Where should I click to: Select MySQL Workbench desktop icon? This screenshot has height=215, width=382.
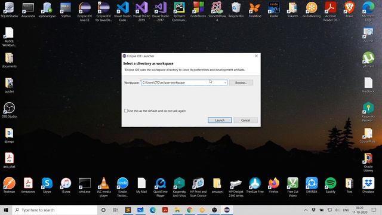click(10, 36)
